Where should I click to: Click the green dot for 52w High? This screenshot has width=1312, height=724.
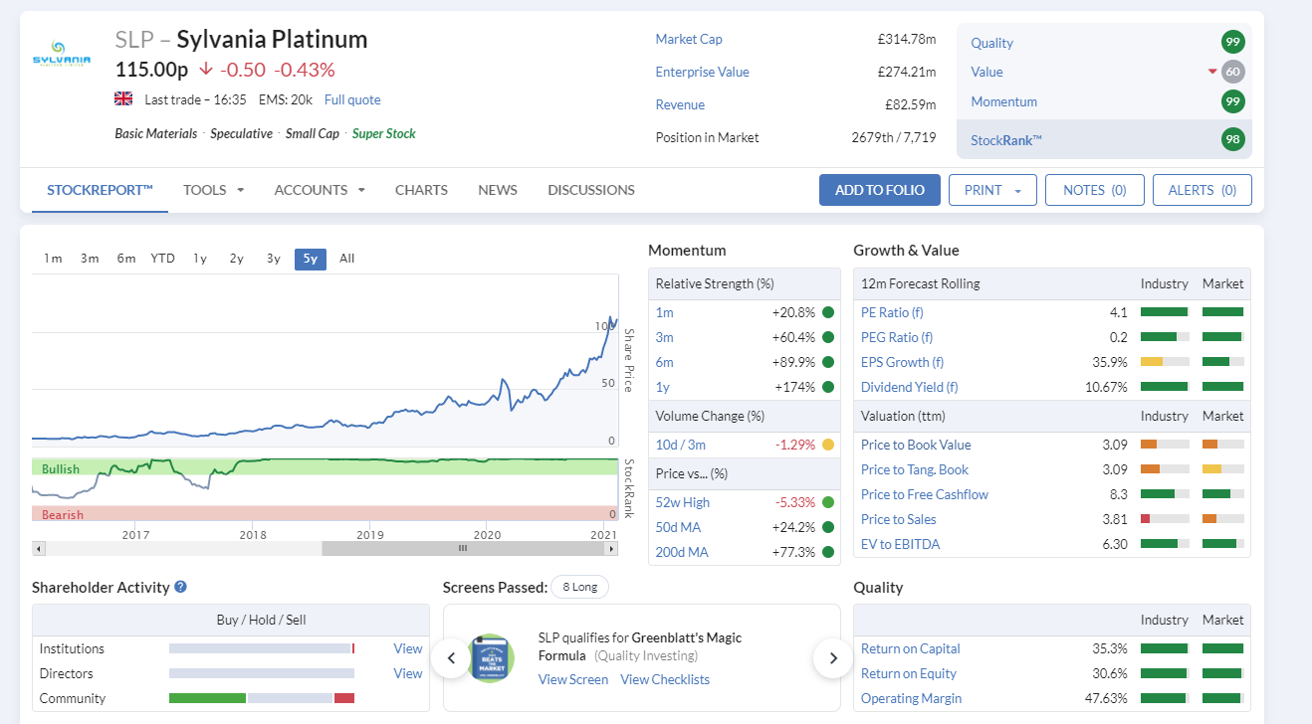coord(828,502)
